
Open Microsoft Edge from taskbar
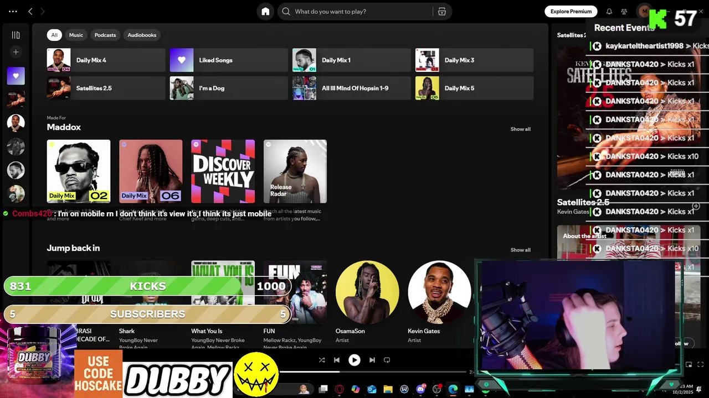pyautogui.click(x=453, y=389)
